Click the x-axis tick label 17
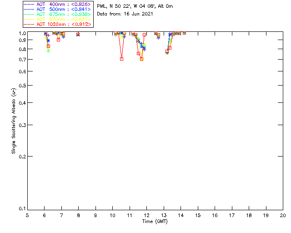This screenshot has height=233, width=291. tap(231, 215)
